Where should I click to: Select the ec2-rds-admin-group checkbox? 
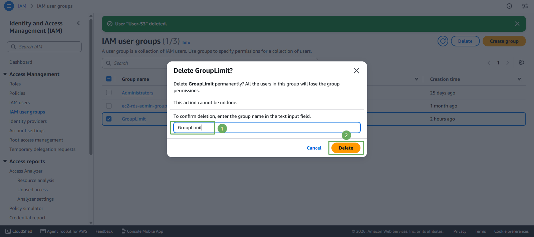coord(109,106)
